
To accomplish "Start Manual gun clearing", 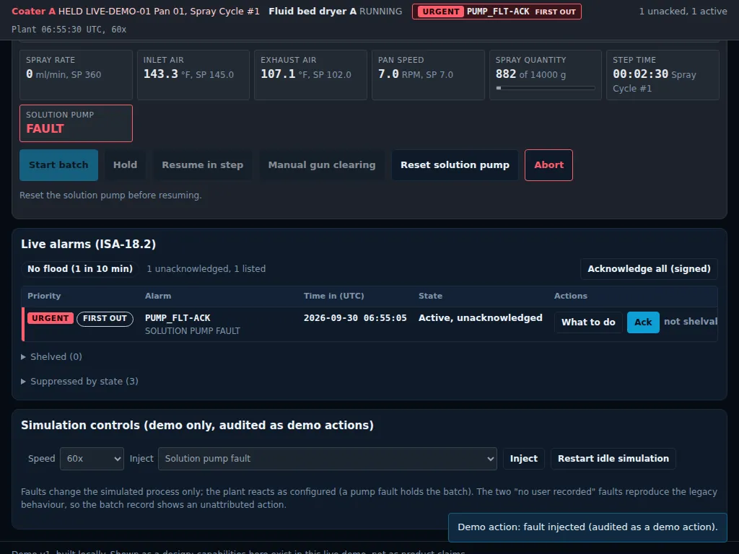I will coord(322,165).
